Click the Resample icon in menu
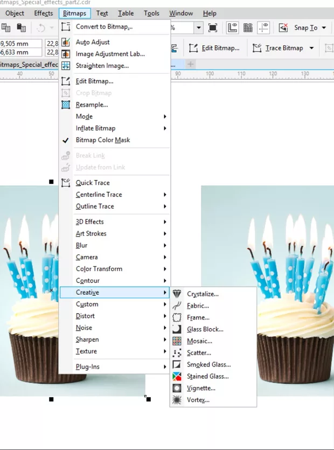The width and height of the screenshot is (334, 450). tap(66, 105)
